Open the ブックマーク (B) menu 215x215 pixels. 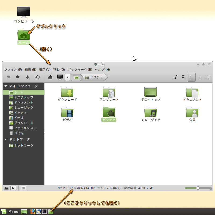click(x=80, y=70)
